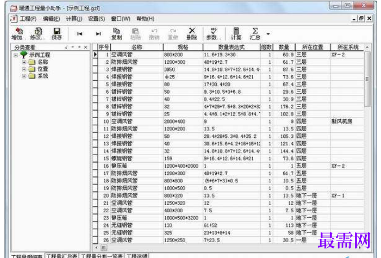
Task: Click system cell 新风机房 in row 10
Action: click(x=348, y=121)
